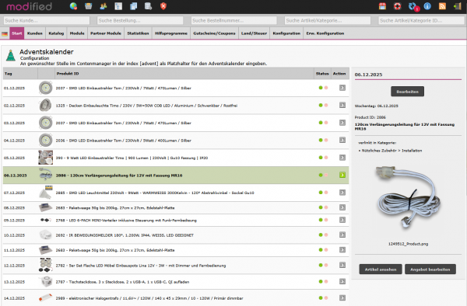Click the action arrow for 12.12.2025 row
This screenshot has height=306, width=467.
pyautogui.click(x=342, y=265)
